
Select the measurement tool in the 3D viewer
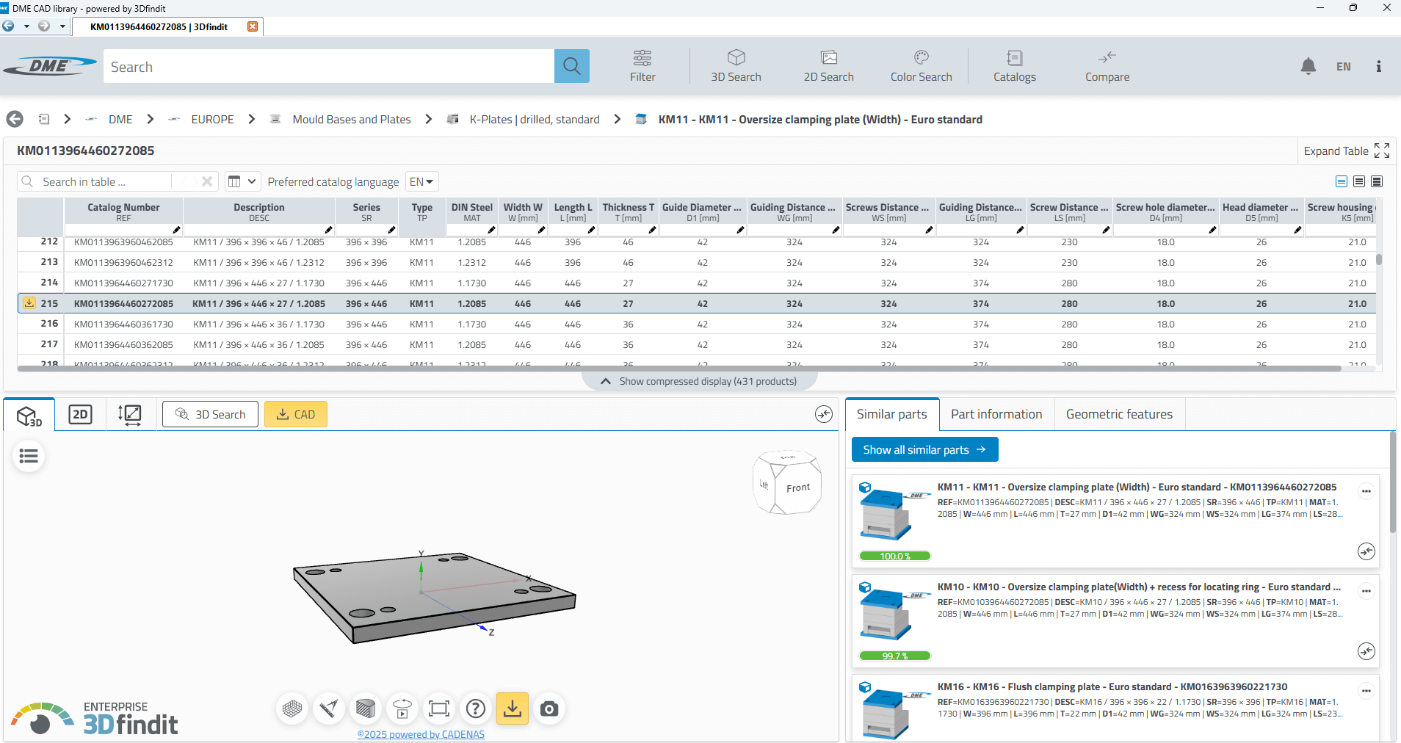point(329,708)
